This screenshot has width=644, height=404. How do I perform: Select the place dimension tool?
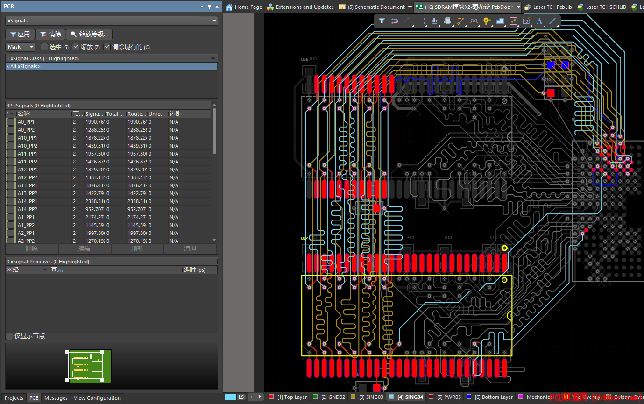click(x=527, y=21)
